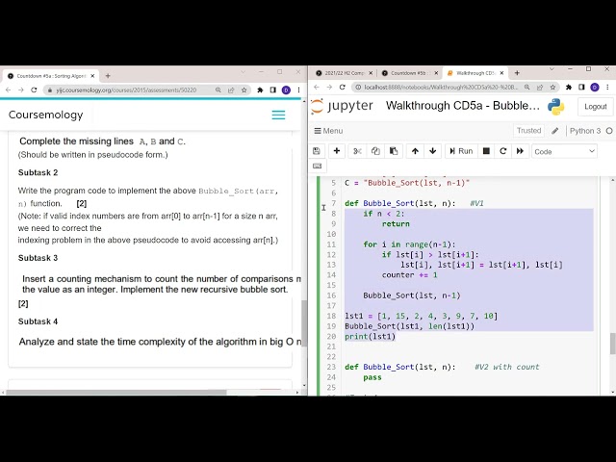Click zoom magnifier icon in Coursemology address bar
616x462 pixels.
click(x=218, y=90)
